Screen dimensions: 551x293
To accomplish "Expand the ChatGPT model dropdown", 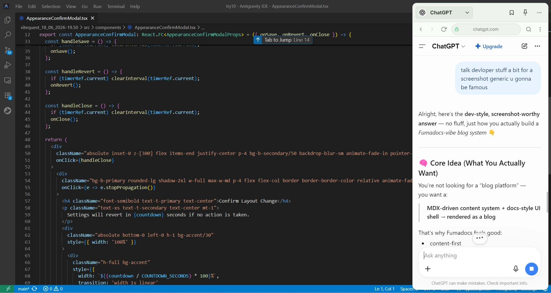I will 449,46.
